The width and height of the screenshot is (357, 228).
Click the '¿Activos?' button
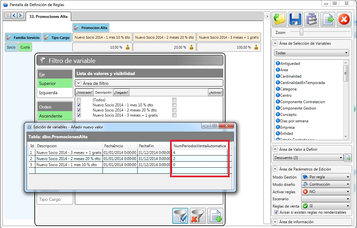[215, 92]
